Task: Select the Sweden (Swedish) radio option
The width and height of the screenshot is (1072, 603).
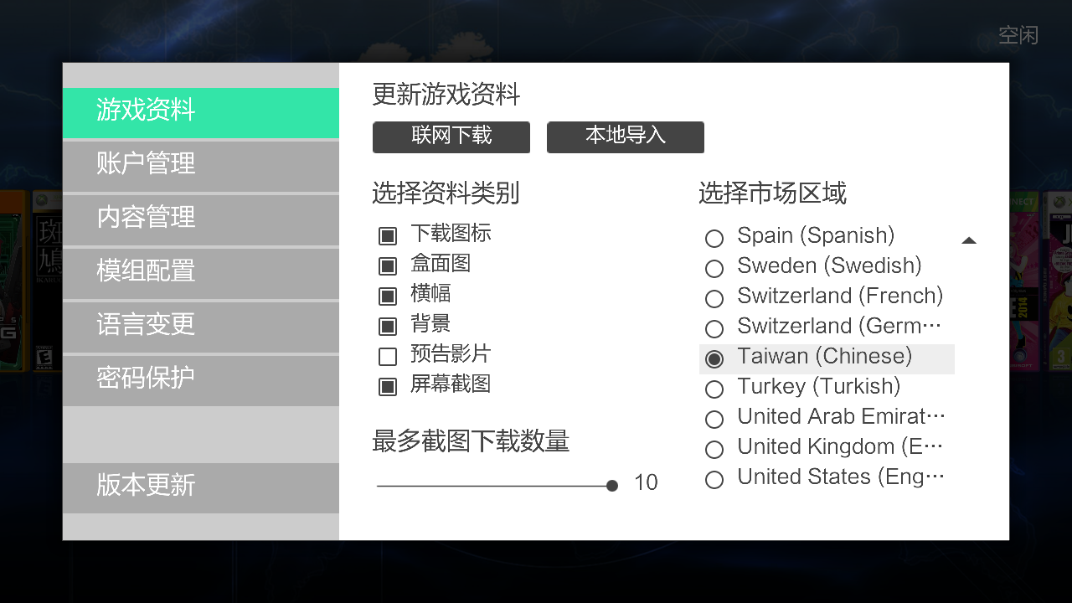Action: 827,267
